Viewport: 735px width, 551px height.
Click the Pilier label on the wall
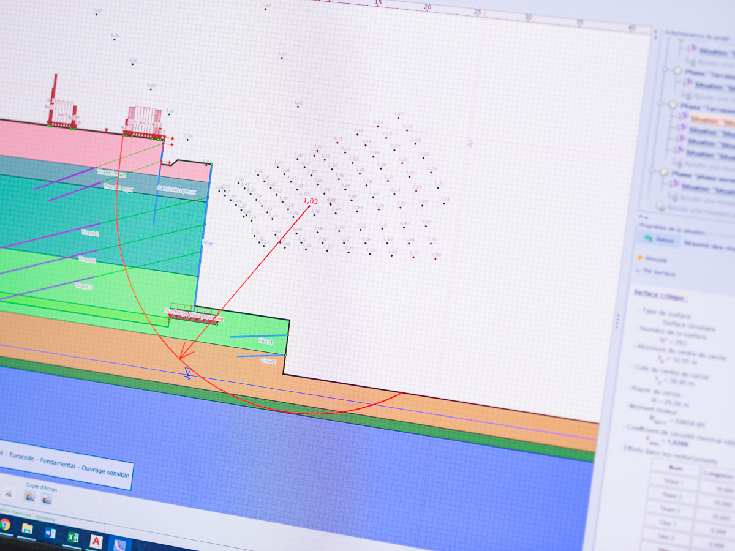click(208, 243)
